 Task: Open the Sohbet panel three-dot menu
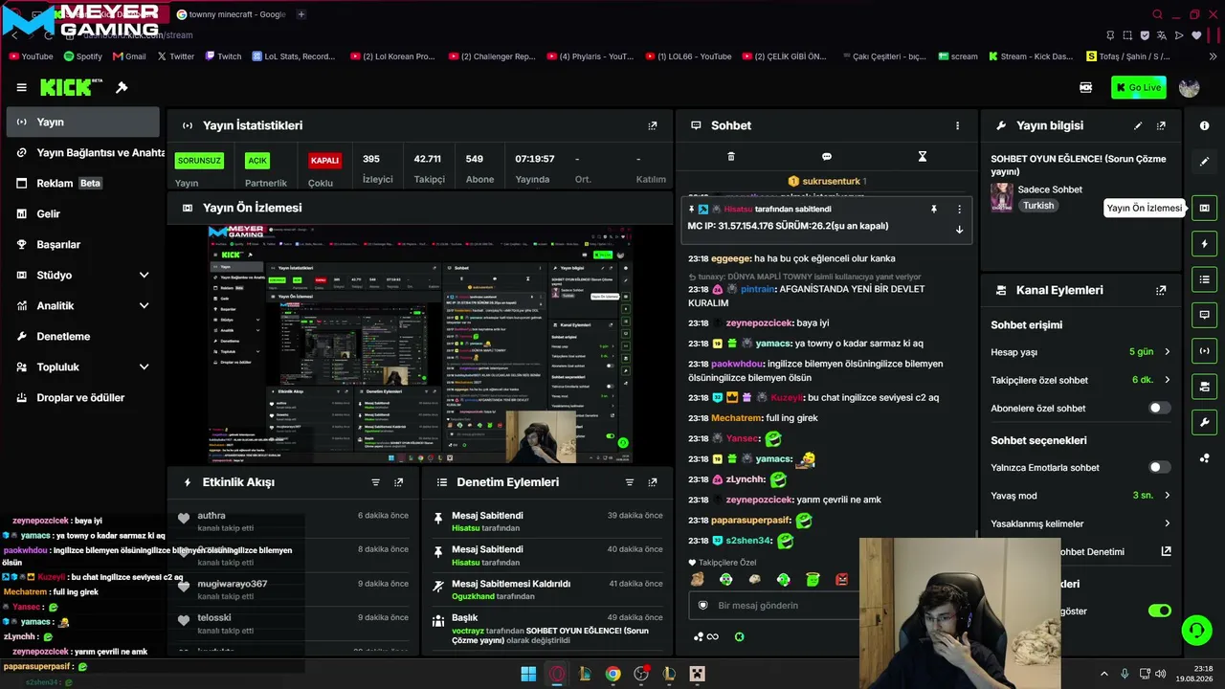[x=957, y=125]
